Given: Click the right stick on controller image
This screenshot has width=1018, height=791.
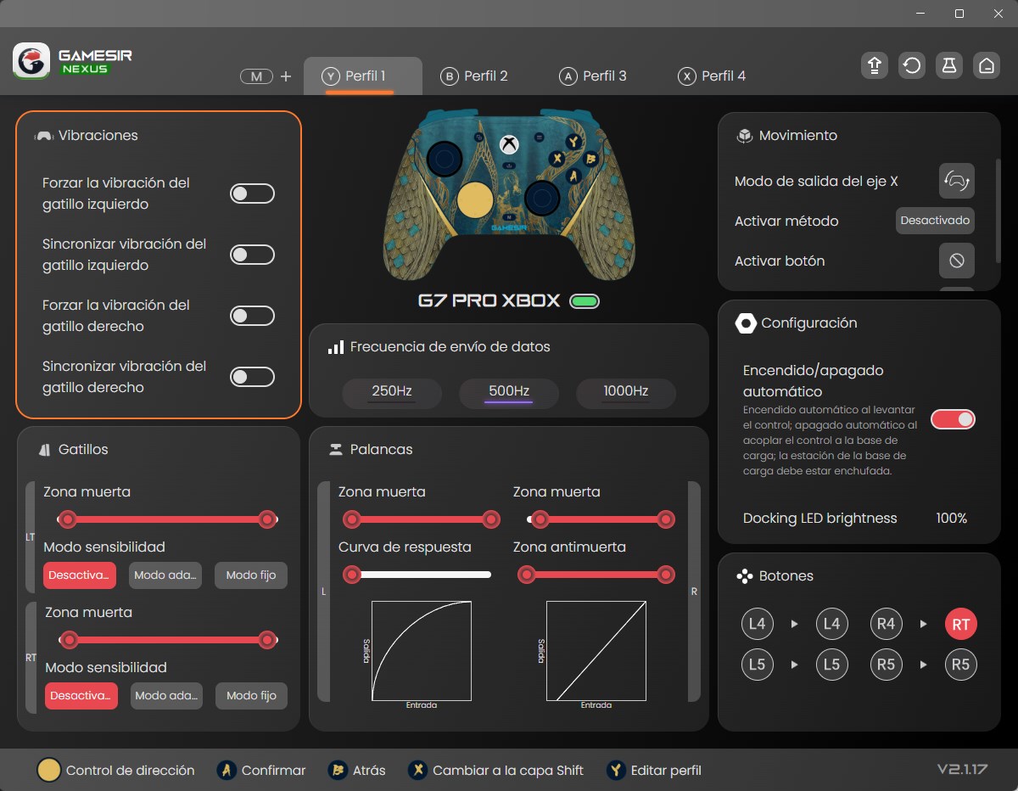Looking at the screenshot, I should [x=541, y=199].
